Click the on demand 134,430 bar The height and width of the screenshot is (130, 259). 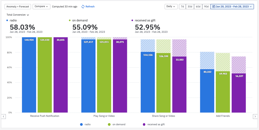[45, 75]
